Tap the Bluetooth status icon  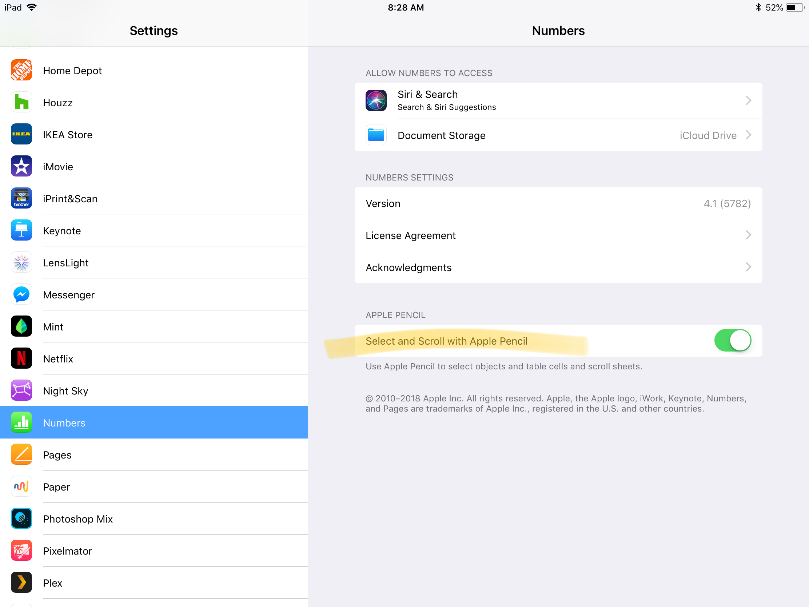(758, 7)
